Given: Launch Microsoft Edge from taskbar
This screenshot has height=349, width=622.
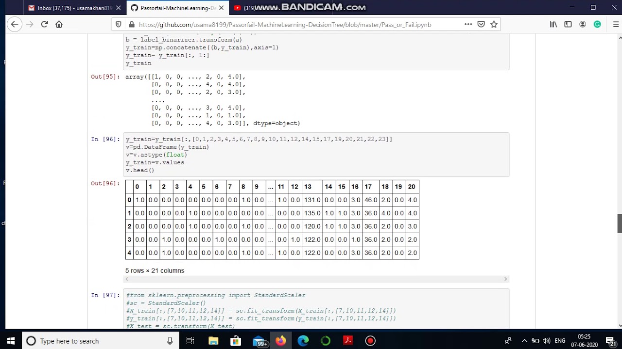Looking at the screenshot, I should coord(303,341).
